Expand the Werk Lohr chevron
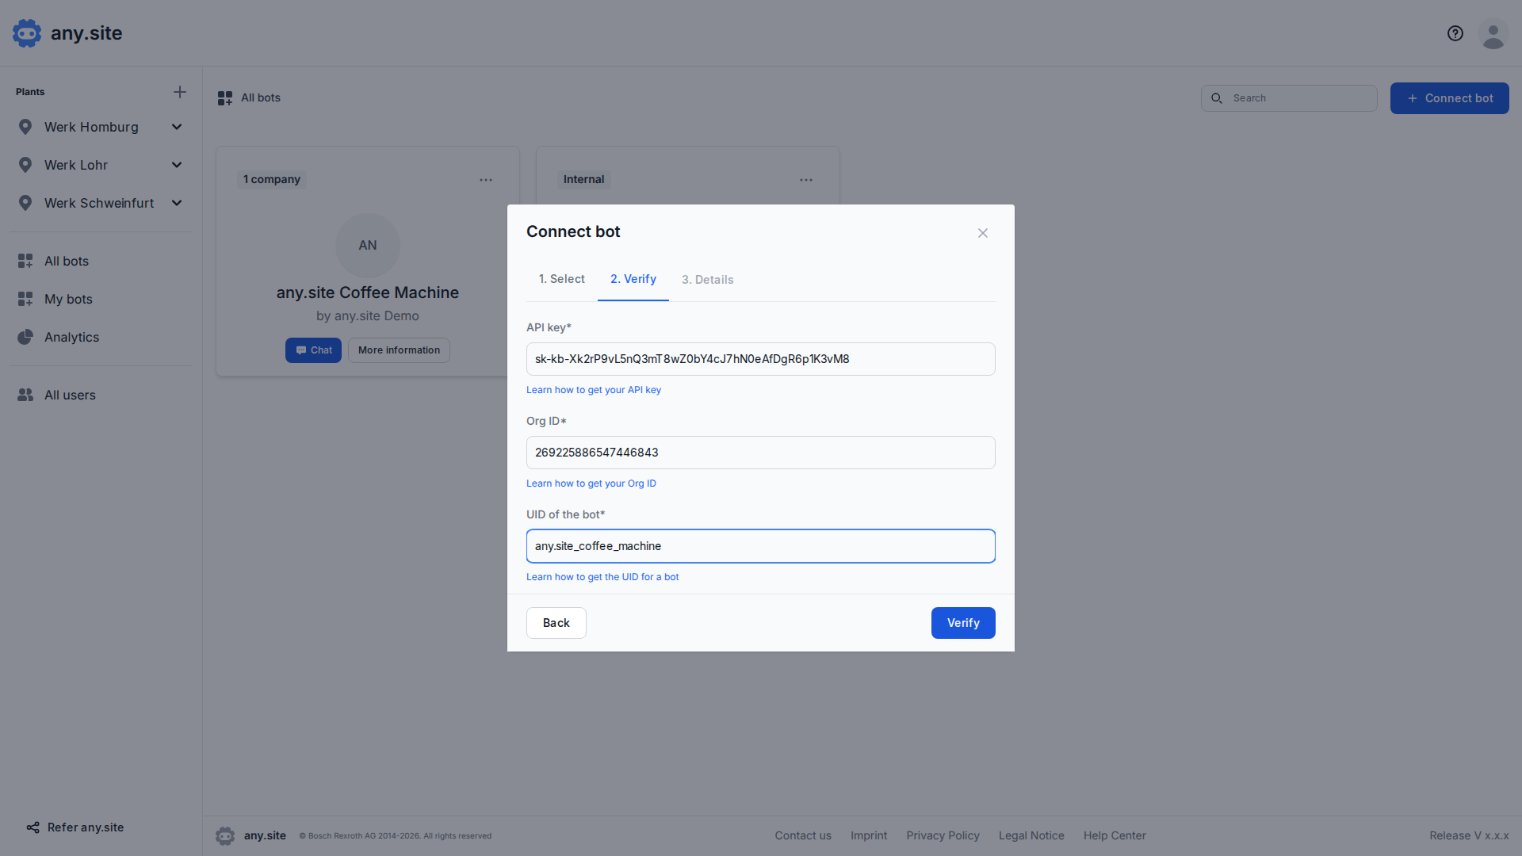The image size is (1522, 856). click(177, 165)
